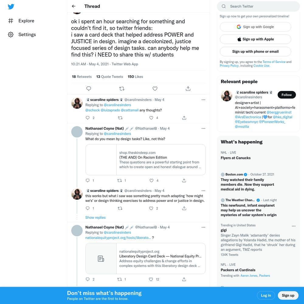Retweet the main tweet about card deck
The width and height of the screenshot is (304, 304).
tap(122, 88)
